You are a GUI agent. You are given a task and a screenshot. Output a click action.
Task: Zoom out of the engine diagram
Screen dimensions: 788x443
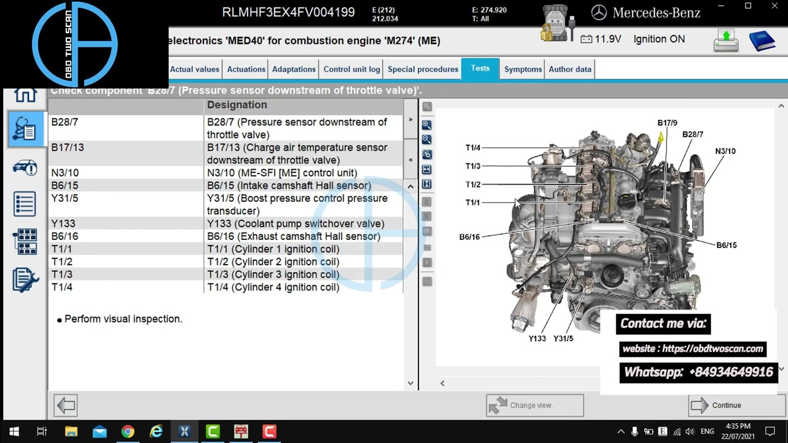coord(427,140)
